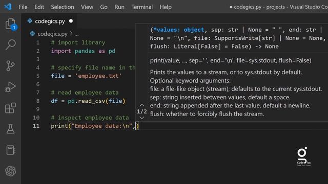Click line number 11 in the gutter
This screenshot has height=184, width=328.
point(36,126)
